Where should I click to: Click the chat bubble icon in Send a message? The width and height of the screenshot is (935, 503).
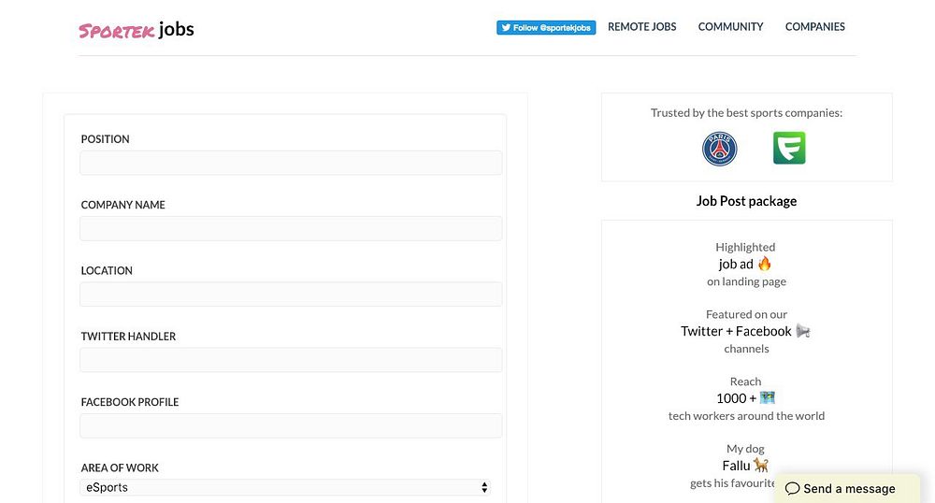(x=792, y=489)
